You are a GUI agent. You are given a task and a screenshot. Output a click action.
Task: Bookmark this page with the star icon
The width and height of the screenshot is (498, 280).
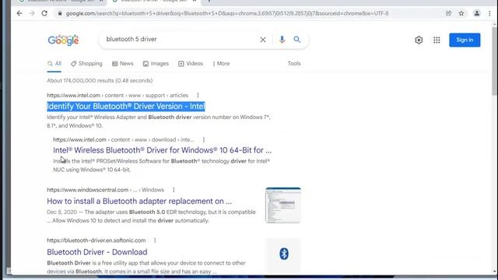461,13
